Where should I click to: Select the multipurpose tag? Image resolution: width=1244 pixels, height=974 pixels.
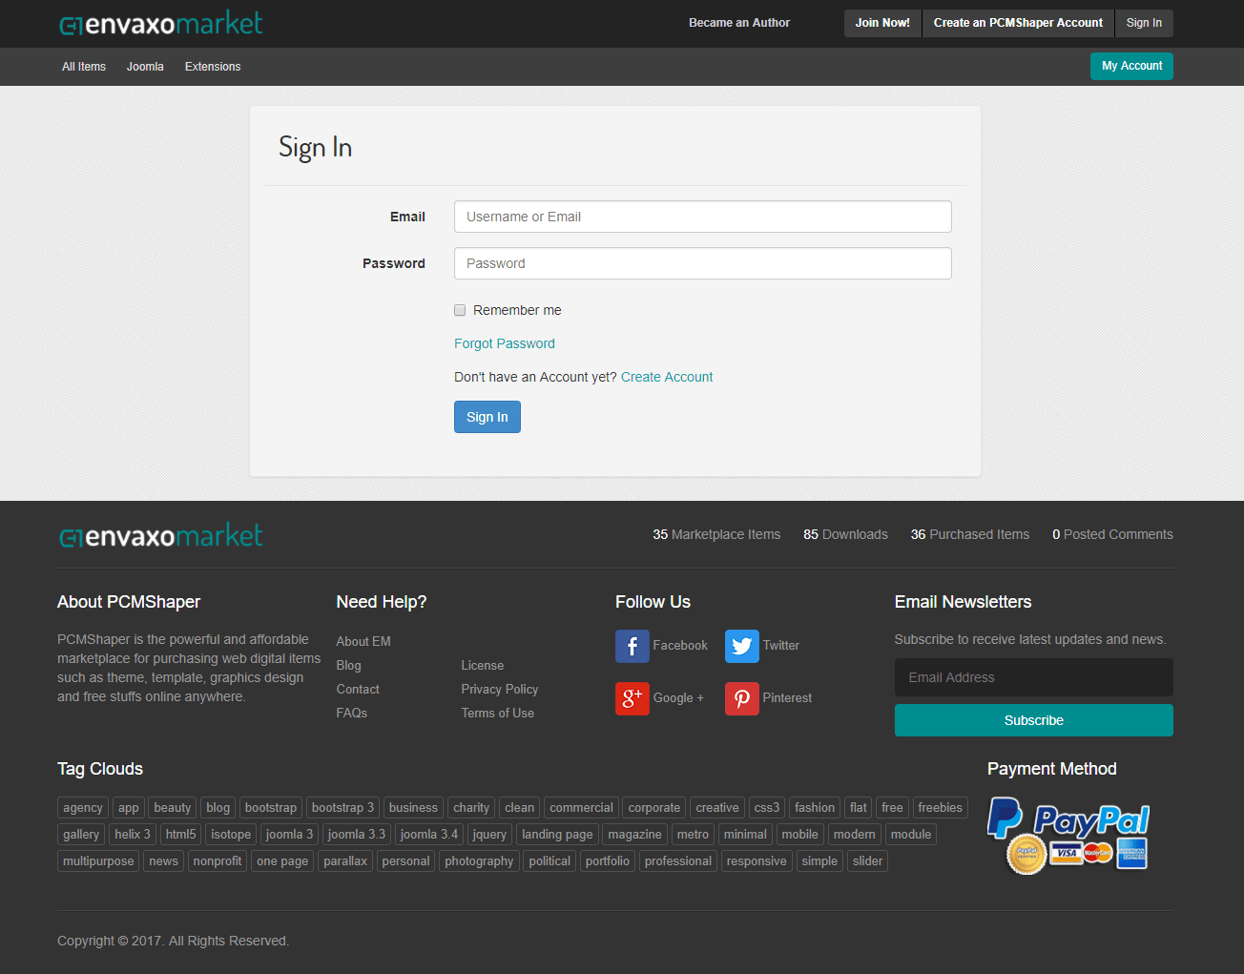click(x=98, y=861)
